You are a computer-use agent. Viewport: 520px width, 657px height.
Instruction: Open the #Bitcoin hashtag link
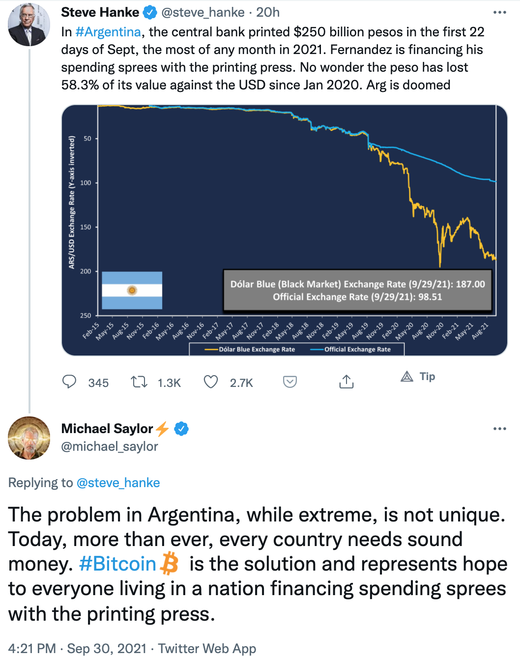click(118, 564)
